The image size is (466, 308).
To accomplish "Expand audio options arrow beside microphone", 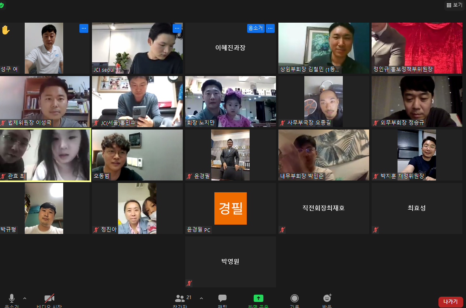I will 25,299.
